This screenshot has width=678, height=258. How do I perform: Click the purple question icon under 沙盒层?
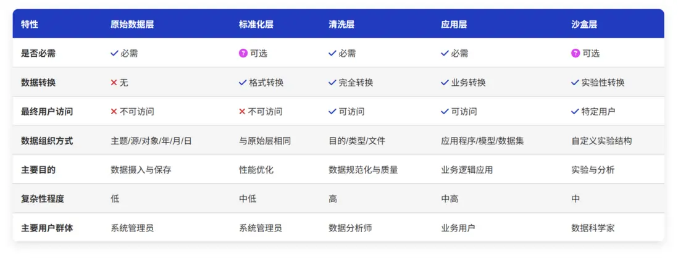575,53
